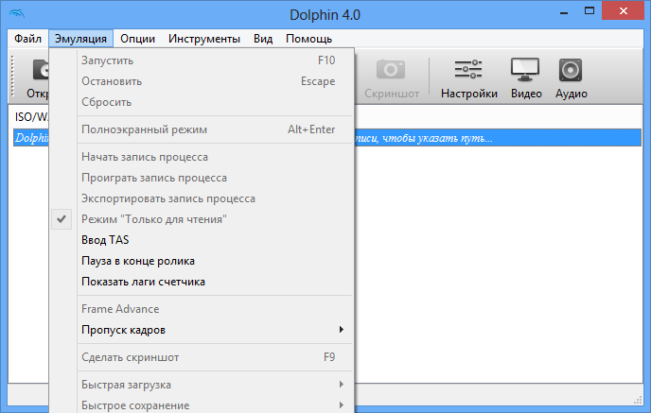Click the Dolphin logo in title bar
Image resolution: width=651 pixels, height=413 pixels.
[17, 13]
